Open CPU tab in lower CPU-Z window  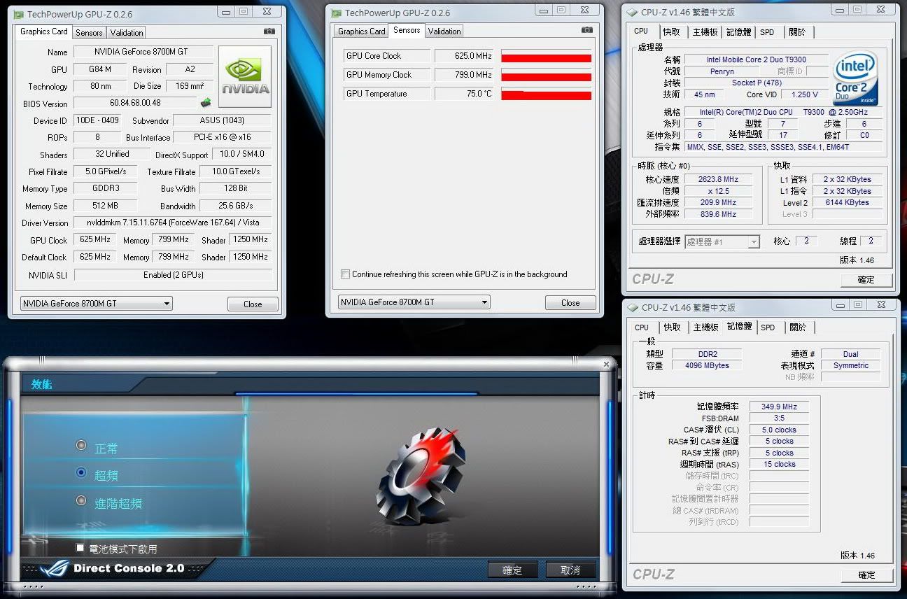642,327
